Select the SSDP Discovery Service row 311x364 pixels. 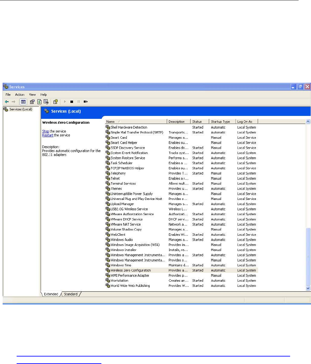coord(182,147)
